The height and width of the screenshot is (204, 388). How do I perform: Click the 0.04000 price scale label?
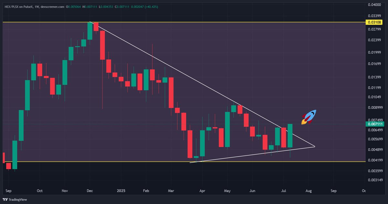[374, 5]
